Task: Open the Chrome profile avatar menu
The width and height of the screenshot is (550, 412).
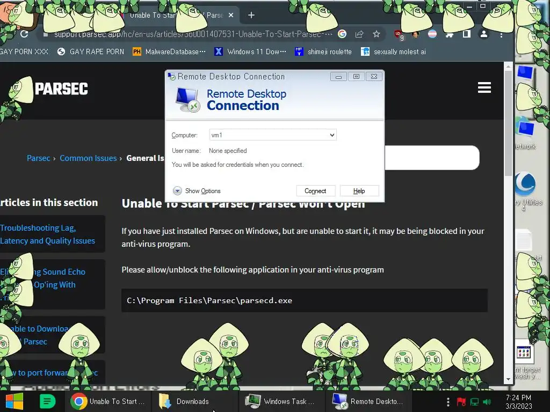Action: coord(484,34)
